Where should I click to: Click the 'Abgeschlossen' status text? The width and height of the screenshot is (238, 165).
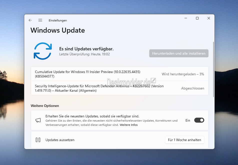click(192, 88)
